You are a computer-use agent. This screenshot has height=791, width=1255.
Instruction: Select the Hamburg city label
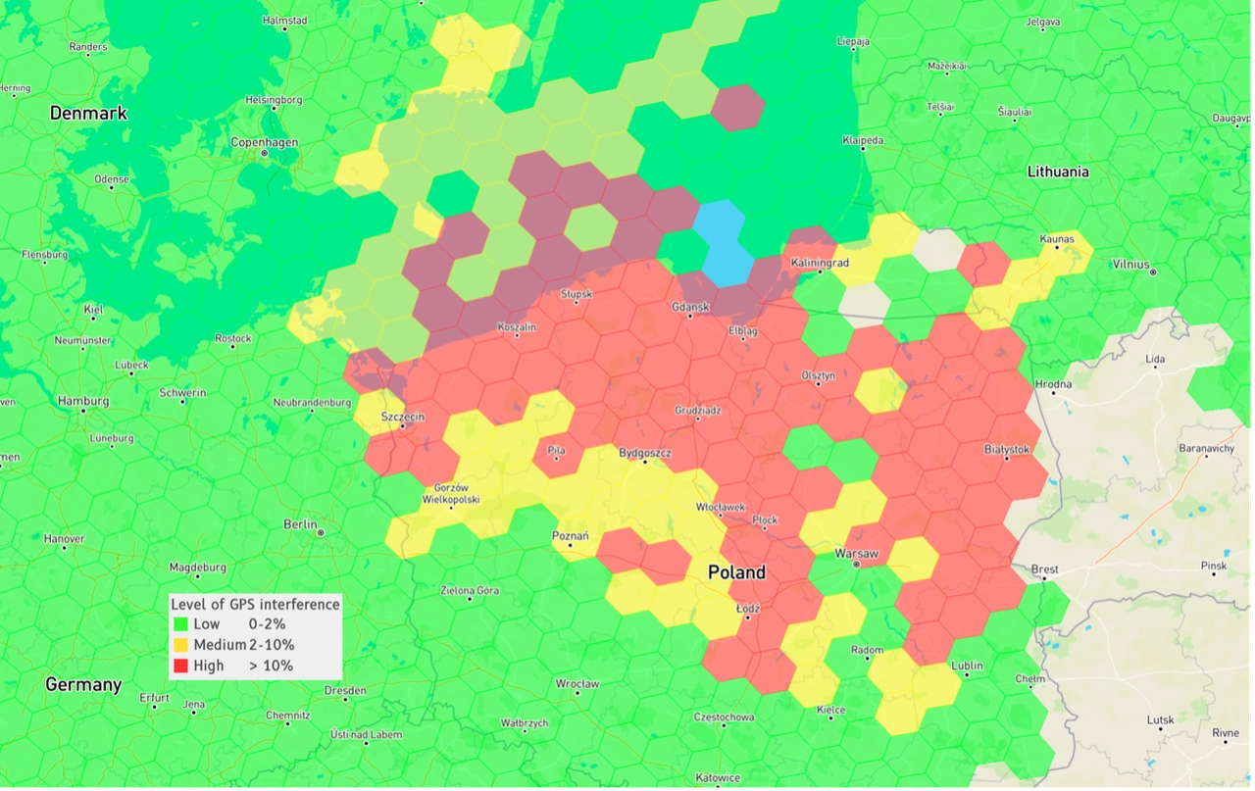pos(83,401)
